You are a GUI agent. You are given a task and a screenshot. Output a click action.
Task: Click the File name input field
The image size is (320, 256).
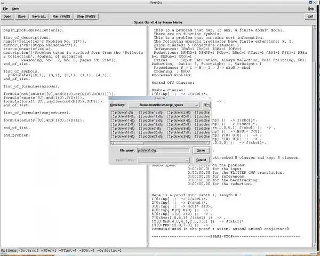click(x=163, y=150)
